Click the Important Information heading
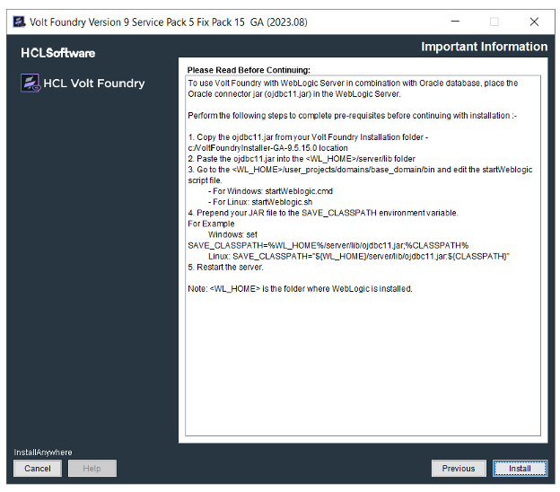 click(x=484, y=47)
